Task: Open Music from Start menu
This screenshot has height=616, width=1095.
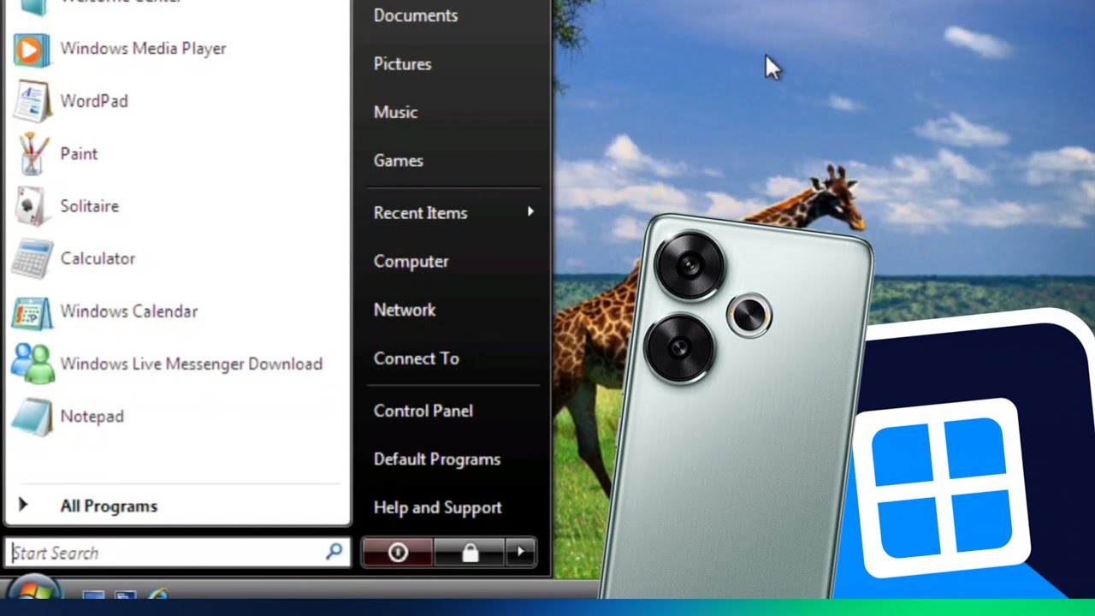Action: point(395,112)
